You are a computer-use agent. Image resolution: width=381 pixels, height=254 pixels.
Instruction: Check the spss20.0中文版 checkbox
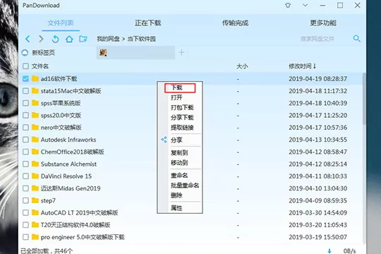tap(25, 115)
